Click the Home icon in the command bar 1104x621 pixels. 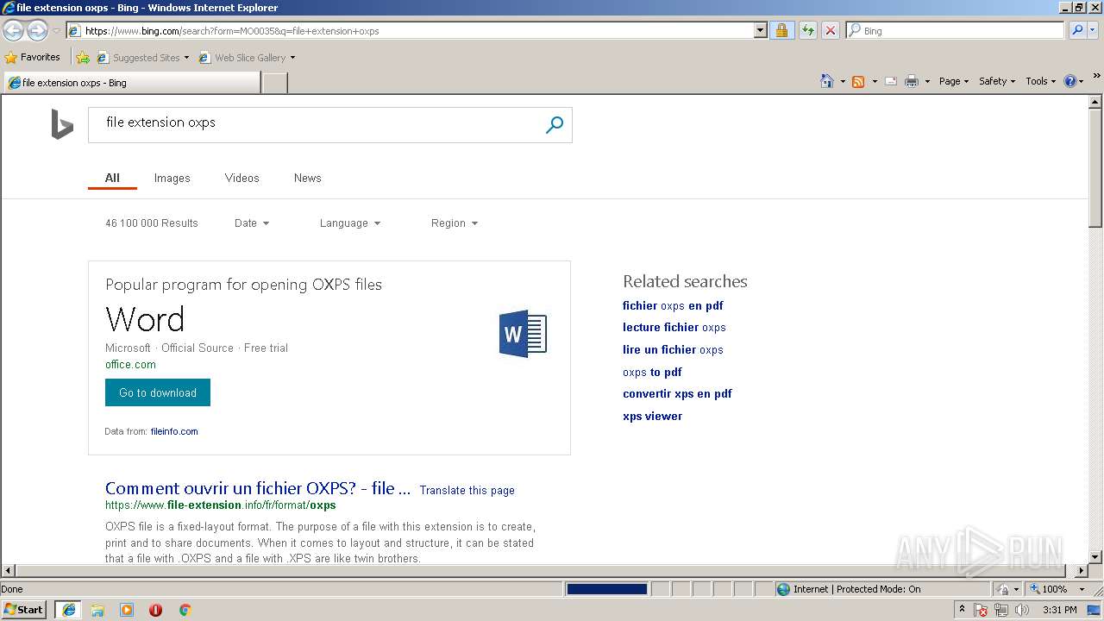[827, 81]
